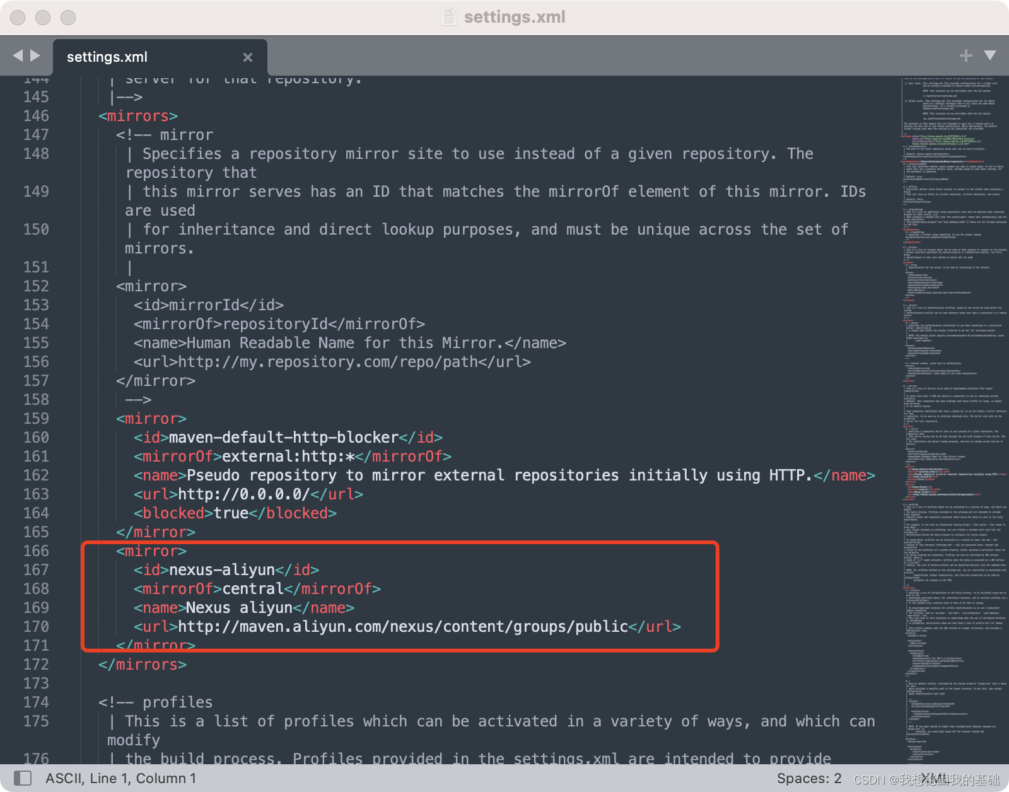Click the ASCII, Line 1, Column 1 status
Screen dimensions: 1009x792
pyautogui.click(x=120, y=779)
